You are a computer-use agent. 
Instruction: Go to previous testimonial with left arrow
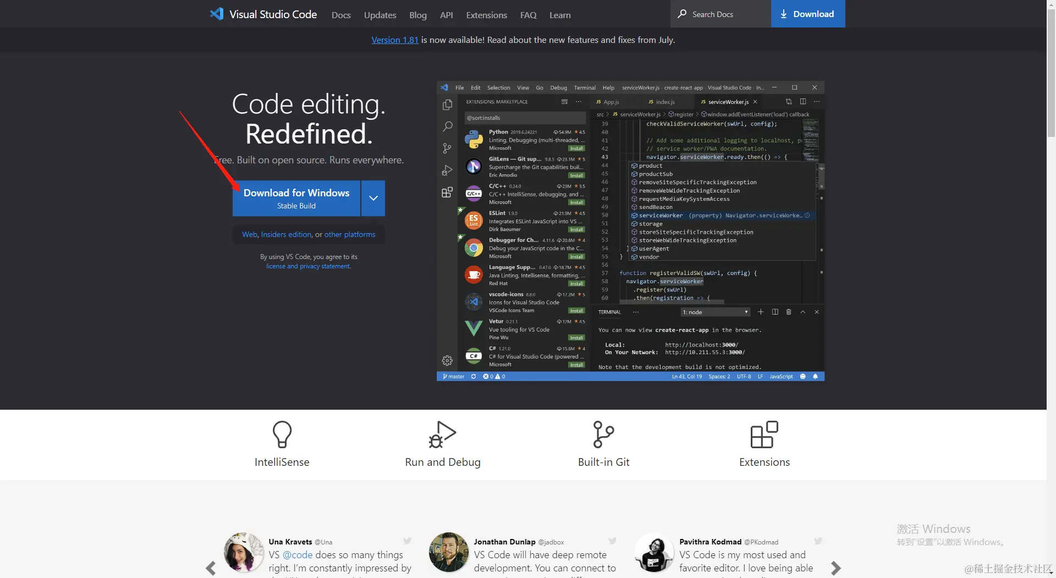point(211,568)
